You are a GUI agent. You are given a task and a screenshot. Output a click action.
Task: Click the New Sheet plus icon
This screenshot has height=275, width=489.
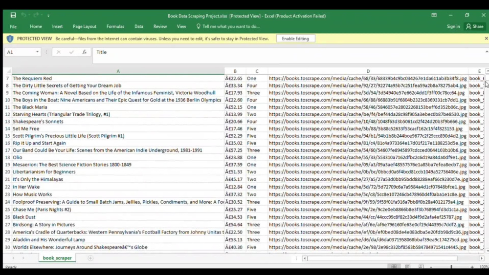point(90,258)
